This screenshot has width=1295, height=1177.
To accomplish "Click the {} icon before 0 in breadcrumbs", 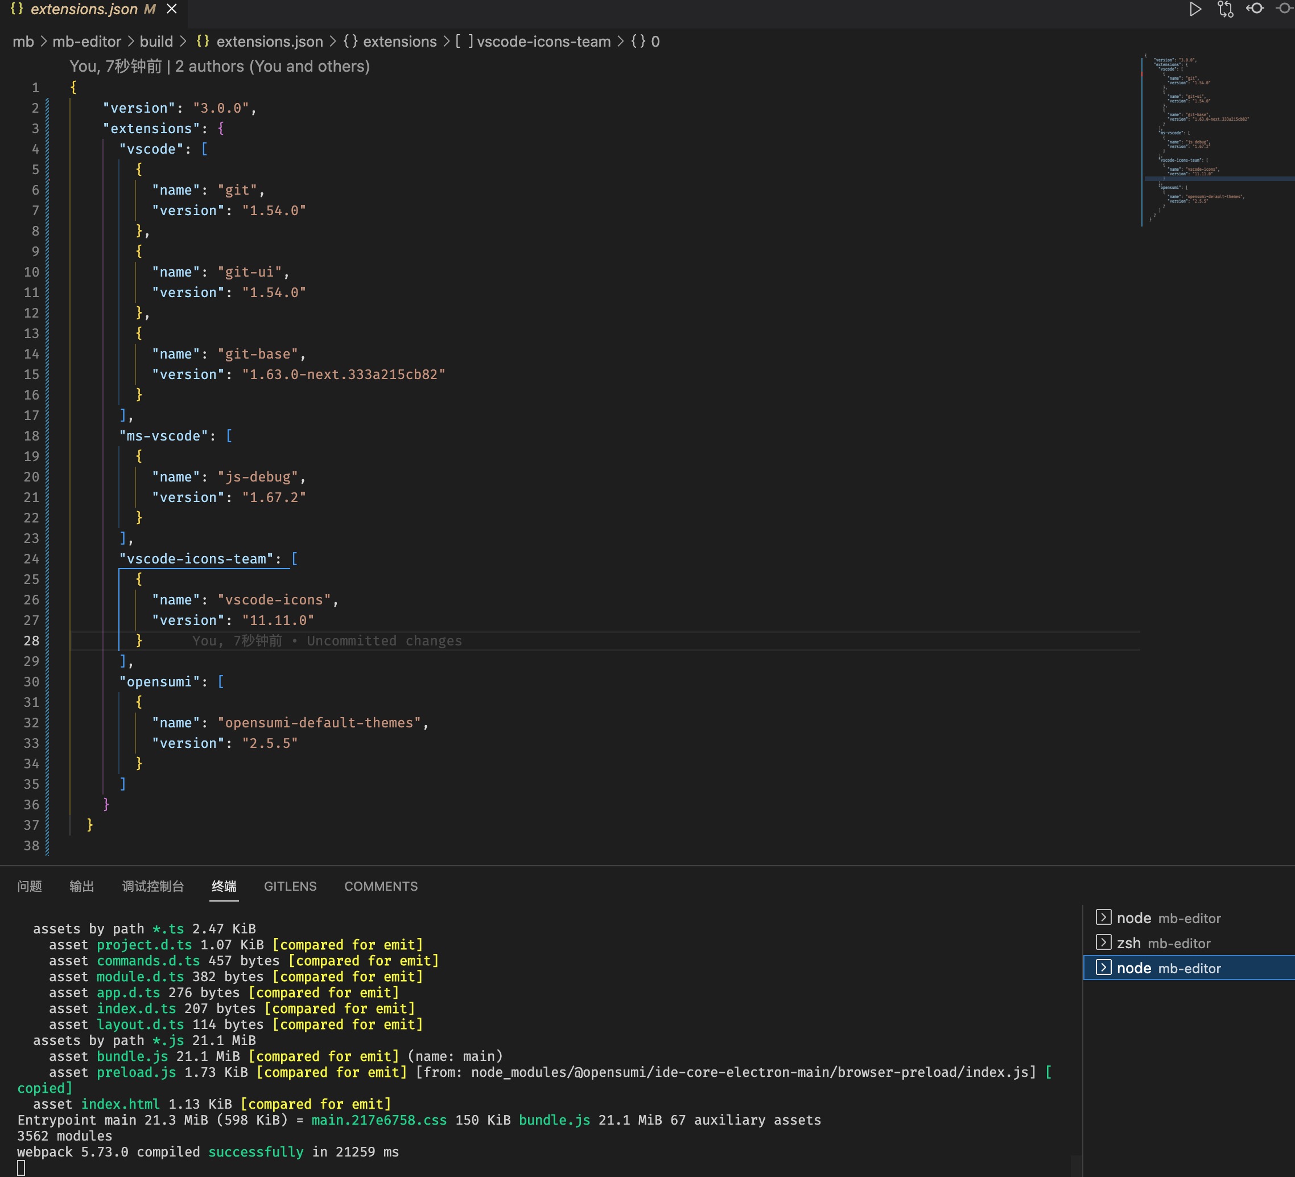I will coord(637,41).
